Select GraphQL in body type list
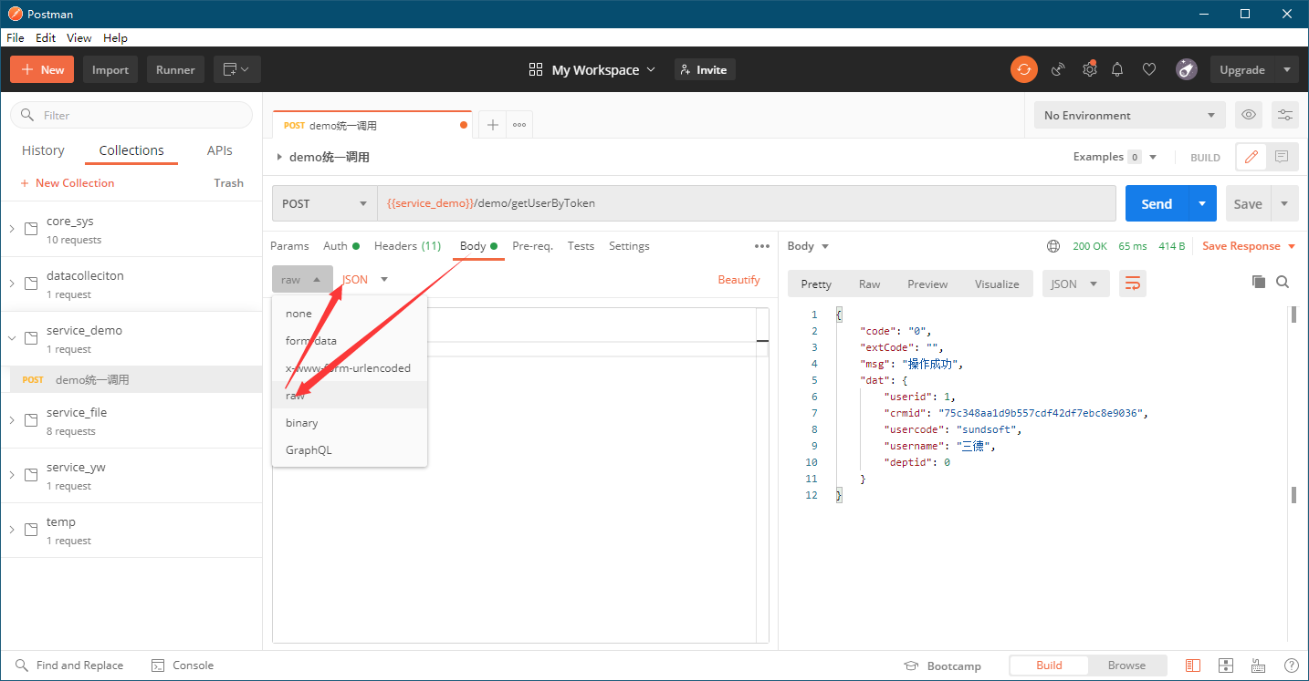The image size is (1309, 681). [x=350, y=450]
